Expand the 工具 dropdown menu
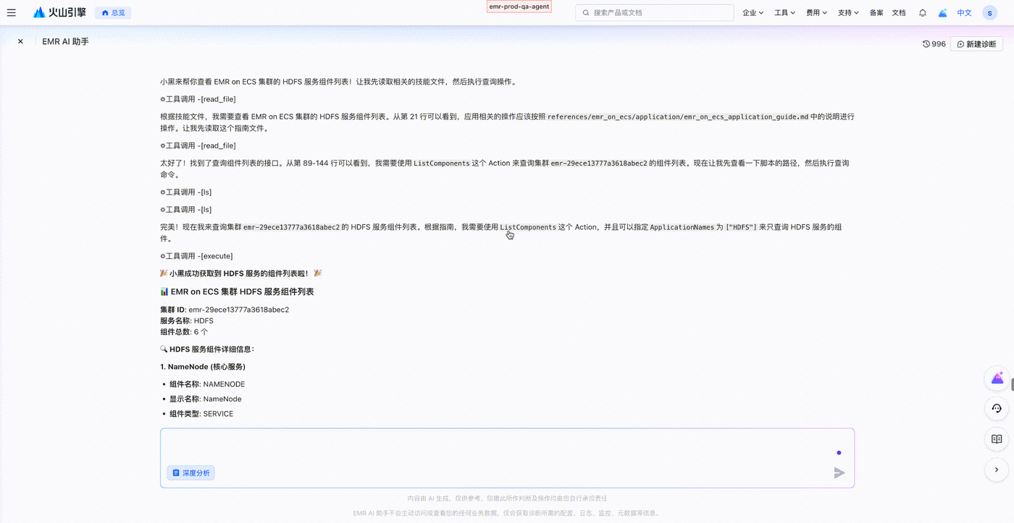Viewport: 1014px width, 523px height. coord(785,12)
